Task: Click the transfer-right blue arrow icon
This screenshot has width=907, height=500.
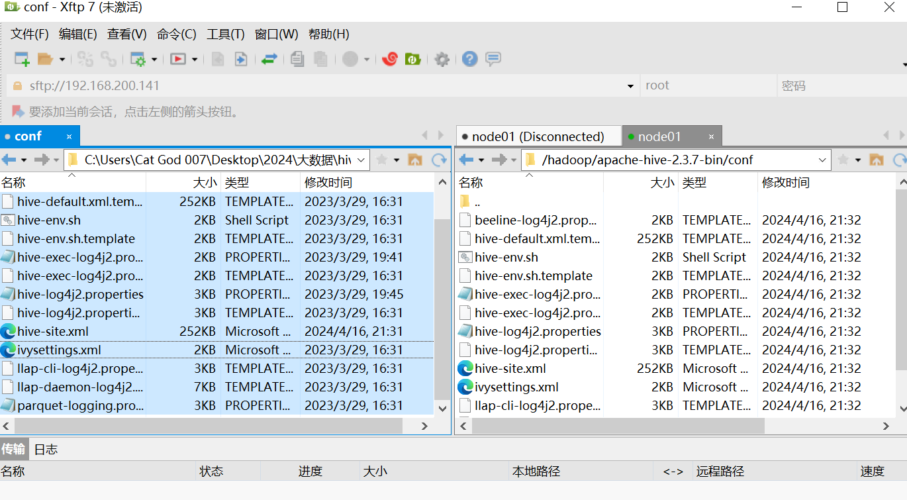Action: coord(241,59)
